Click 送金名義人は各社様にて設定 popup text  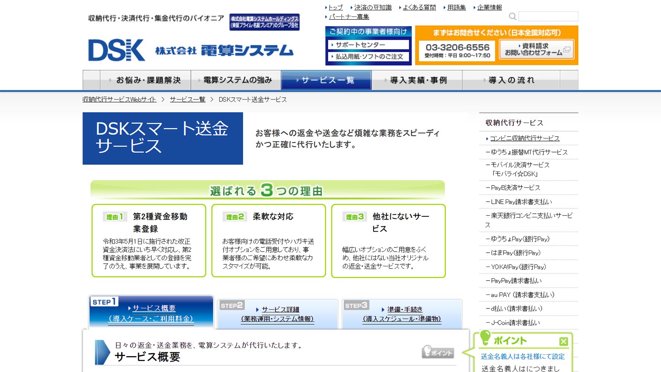[x=523, y=356]
